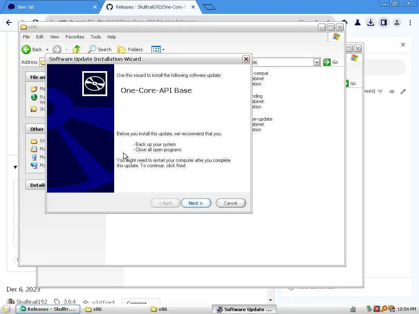Click the browser back arrow

point(9,22)
